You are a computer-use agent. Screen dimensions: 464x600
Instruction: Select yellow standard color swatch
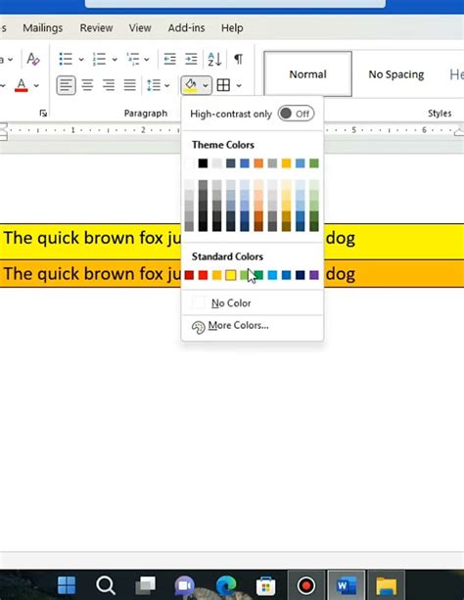231,275
